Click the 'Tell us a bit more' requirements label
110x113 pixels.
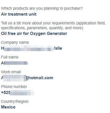click(x=53, y=26)
